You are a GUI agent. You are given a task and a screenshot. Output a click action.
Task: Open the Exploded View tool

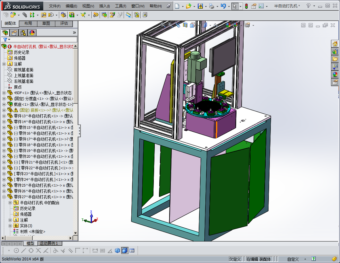pos(112,15)
